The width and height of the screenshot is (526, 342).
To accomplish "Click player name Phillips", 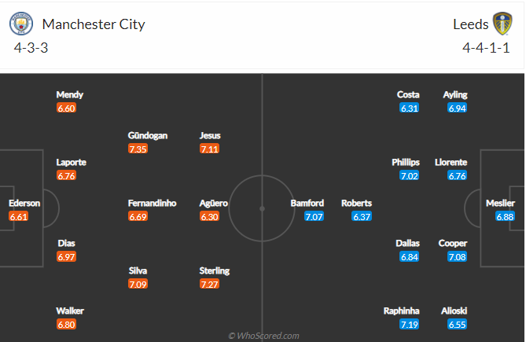I will 406,162.
